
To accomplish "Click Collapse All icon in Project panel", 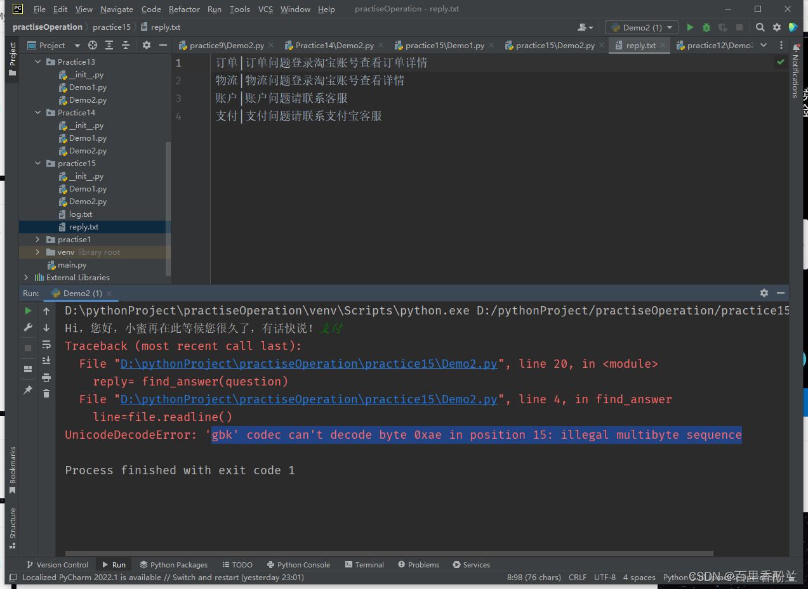I will tap(126, 45).
